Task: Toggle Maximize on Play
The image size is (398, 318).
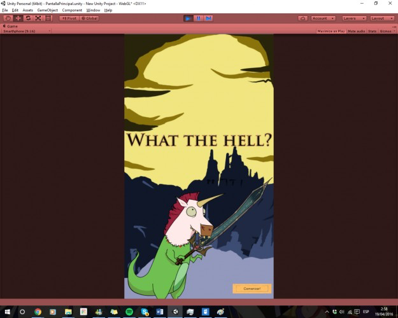Action: pos(331,31)
